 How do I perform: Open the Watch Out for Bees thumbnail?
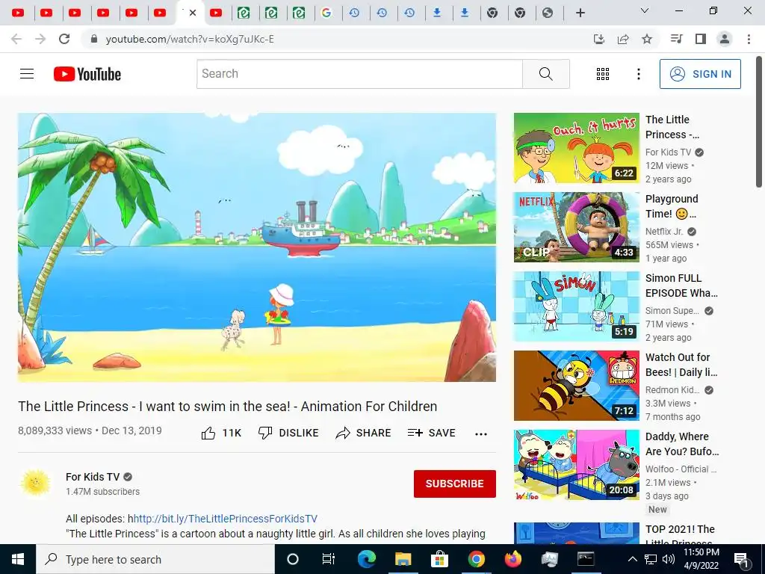[576, 385]
